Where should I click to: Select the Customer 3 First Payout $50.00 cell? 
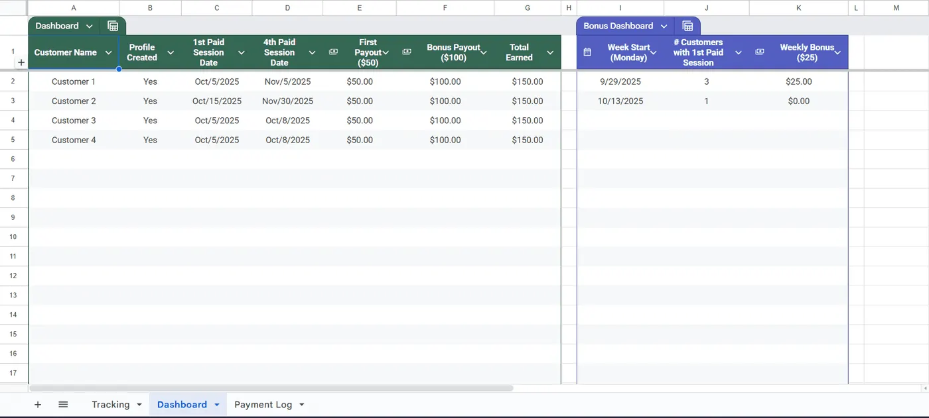click(x=360, y=121)
